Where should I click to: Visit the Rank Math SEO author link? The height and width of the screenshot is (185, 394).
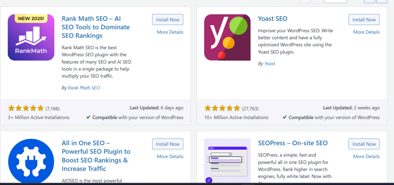(x=83, y=88)
